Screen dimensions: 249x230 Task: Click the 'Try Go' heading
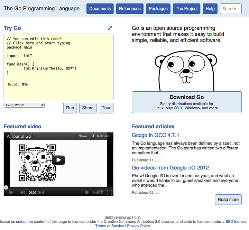point(12,28)
